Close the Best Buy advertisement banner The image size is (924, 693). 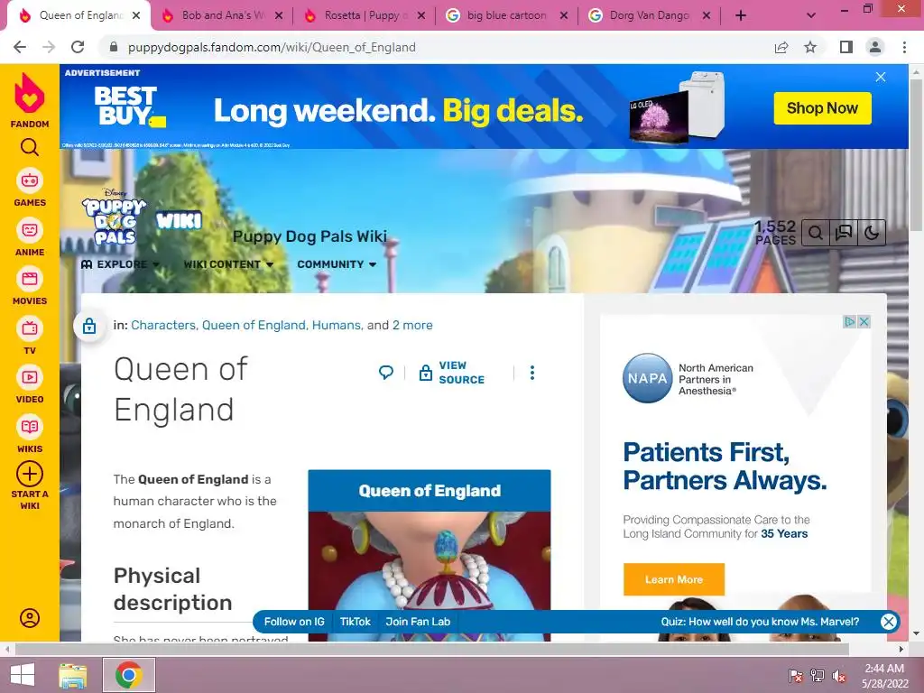pyautogui.click(x=881, y=78)
